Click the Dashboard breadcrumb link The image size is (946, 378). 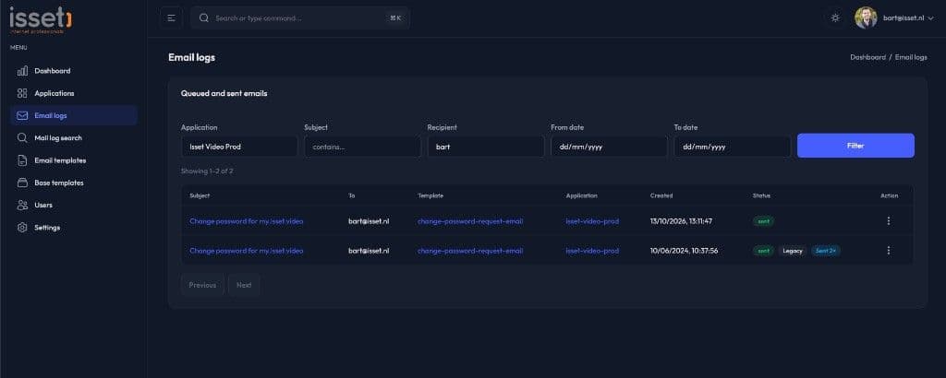pos(867,57)
